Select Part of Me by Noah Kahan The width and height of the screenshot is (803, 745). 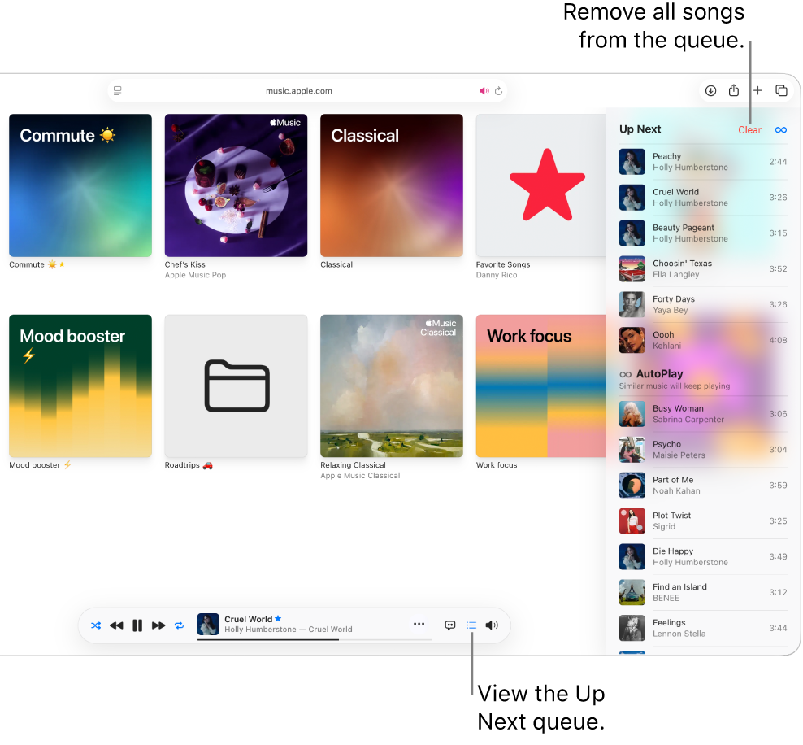tap(703, 486)
